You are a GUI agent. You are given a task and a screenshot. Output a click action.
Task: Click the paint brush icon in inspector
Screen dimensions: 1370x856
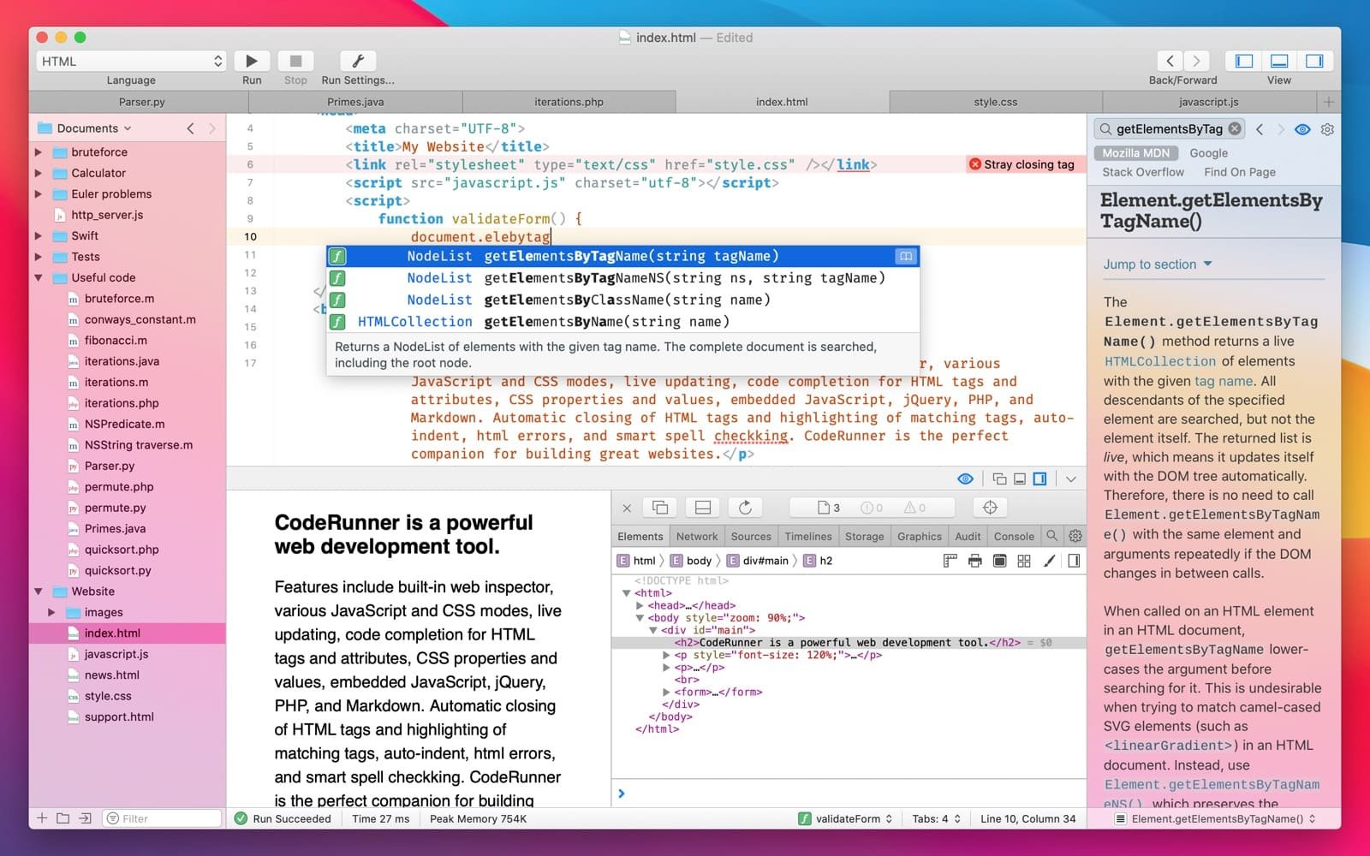tap(1049, 561)
